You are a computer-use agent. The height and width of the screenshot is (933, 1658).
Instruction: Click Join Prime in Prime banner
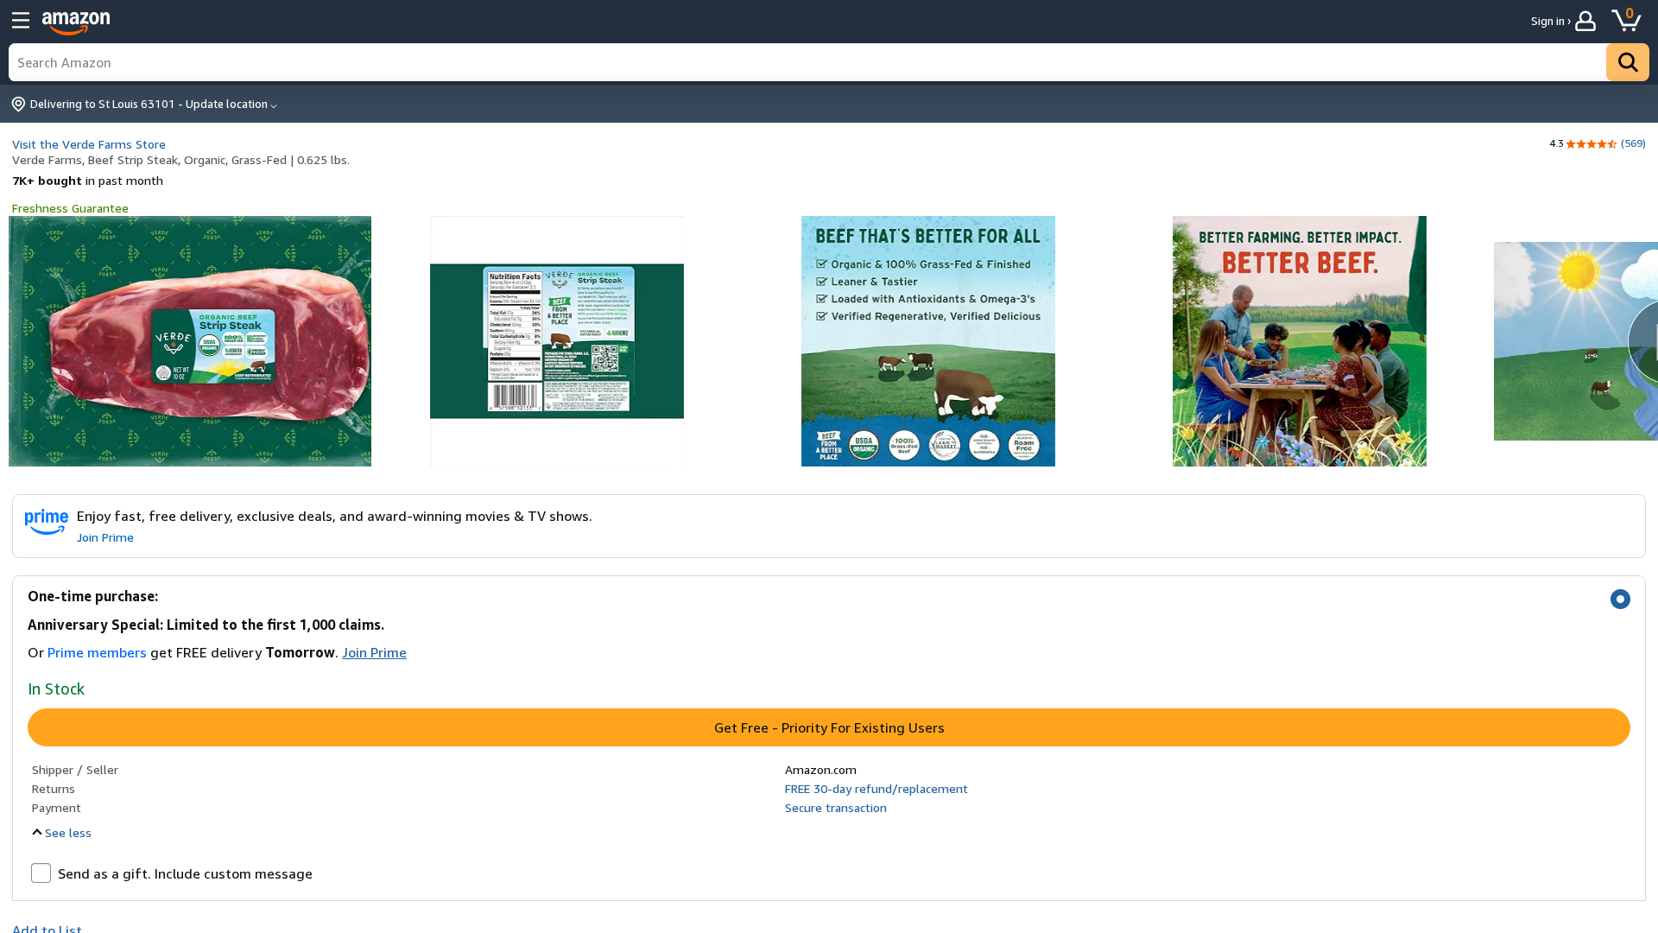[105, 537]
